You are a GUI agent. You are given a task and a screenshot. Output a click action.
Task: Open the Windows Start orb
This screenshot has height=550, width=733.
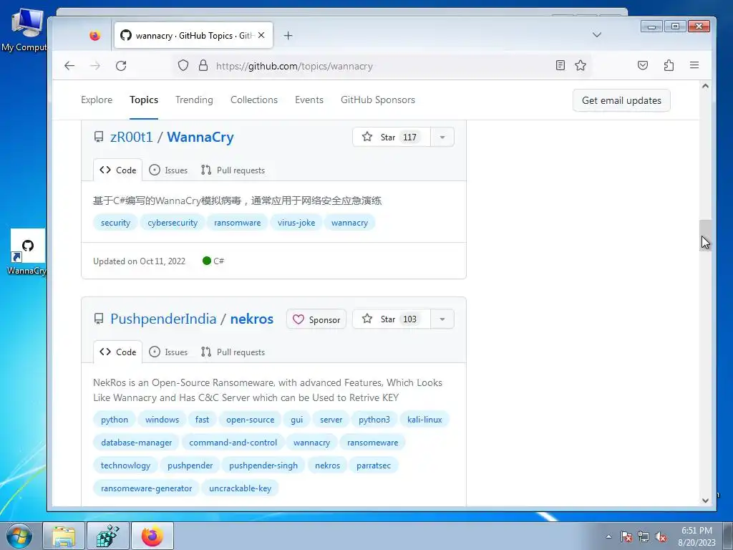[x=19, y=536]
